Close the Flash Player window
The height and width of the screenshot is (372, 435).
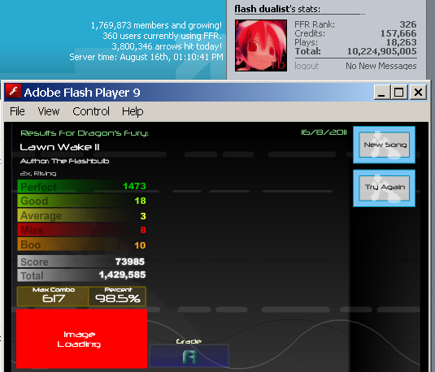click(x=418, y=92)
